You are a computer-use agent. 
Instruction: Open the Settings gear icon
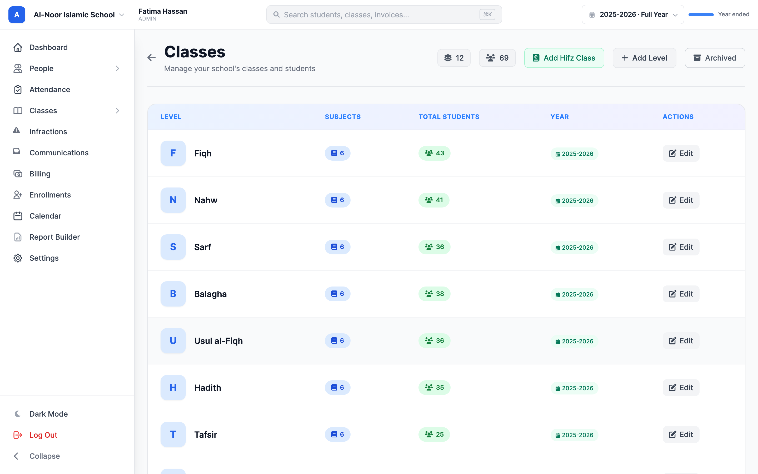pos(18,258)
